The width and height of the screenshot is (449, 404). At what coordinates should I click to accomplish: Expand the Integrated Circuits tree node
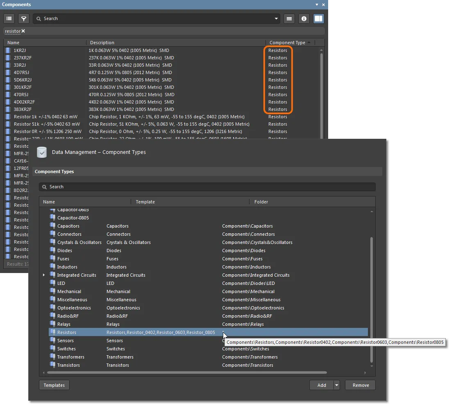point(44,275)
